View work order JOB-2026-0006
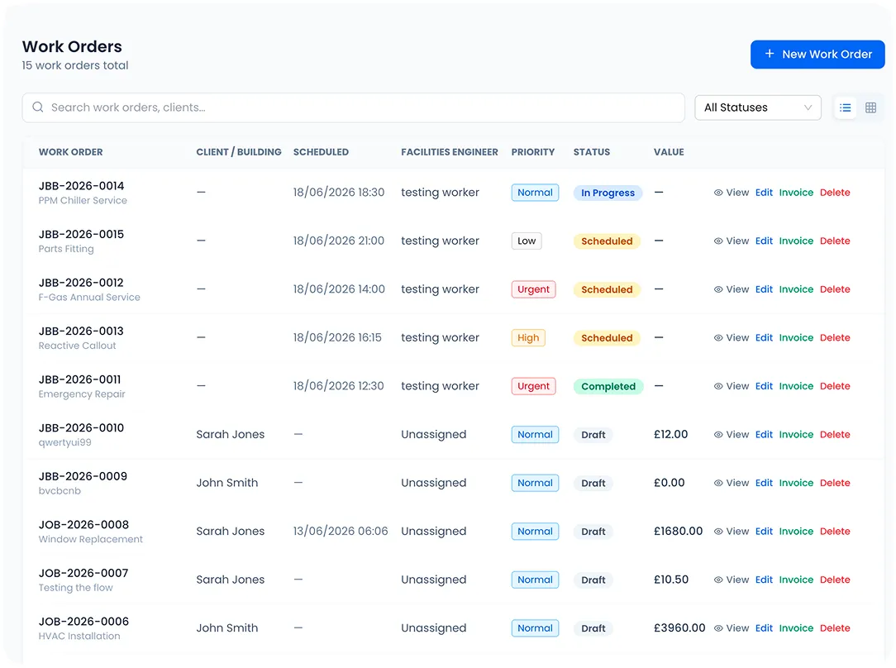Screen dimensions: 896x668 pos(731,628)
